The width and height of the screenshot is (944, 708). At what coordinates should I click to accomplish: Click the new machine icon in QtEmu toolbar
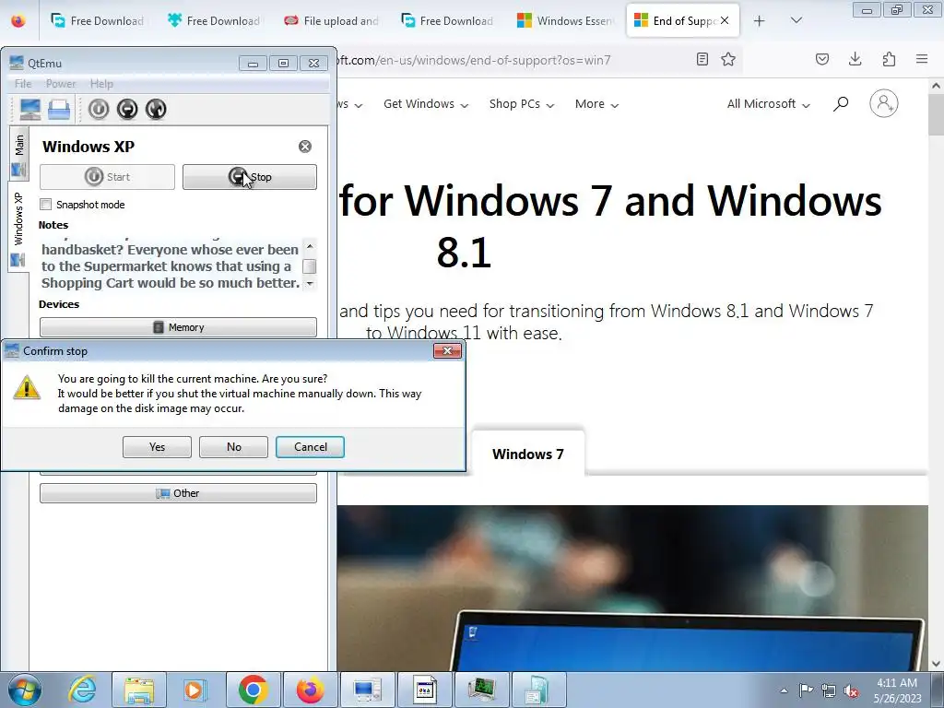click(x=29, y=109)
